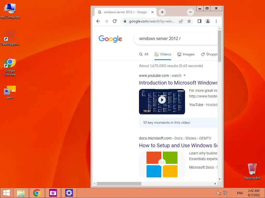Image resolution: width=265 pixels, height=198 pixels.
Task: Open the Shopping results tab
Action: [x=209, y=54]
